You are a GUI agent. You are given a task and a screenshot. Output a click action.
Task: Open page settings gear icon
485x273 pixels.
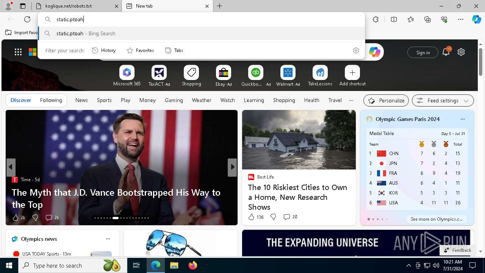461,52
